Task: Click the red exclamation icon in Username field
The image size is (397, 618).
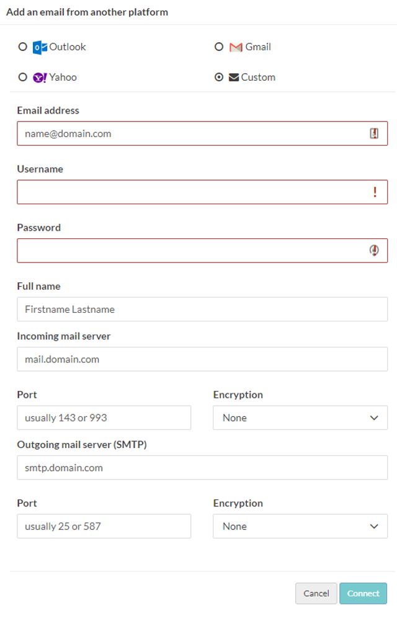Action: coord(375,192)
